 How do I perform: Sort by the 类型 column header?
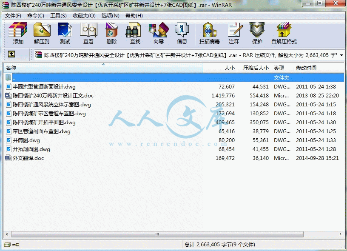click(x=282, y=68)
